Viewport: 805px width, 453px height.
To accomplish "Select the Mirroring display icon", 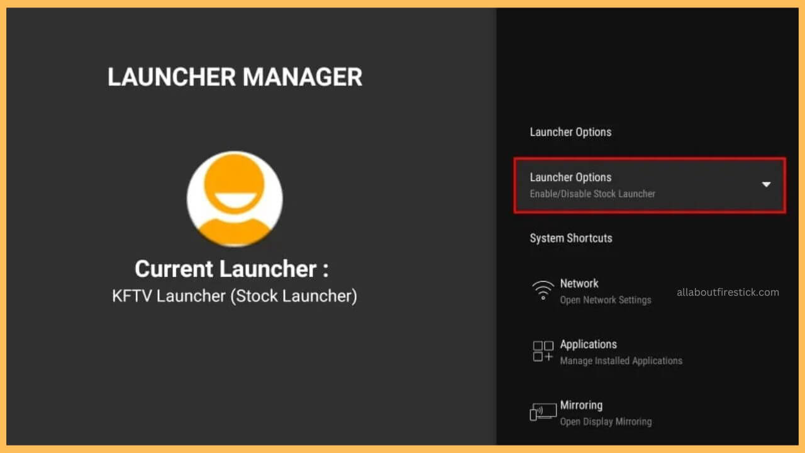I will [542, 412].
